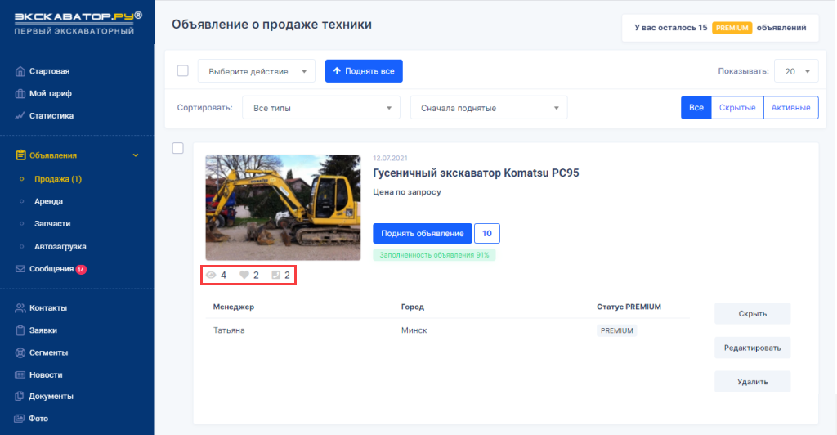
Task: Click the Цена по запросу text
Action: point(407,191)
